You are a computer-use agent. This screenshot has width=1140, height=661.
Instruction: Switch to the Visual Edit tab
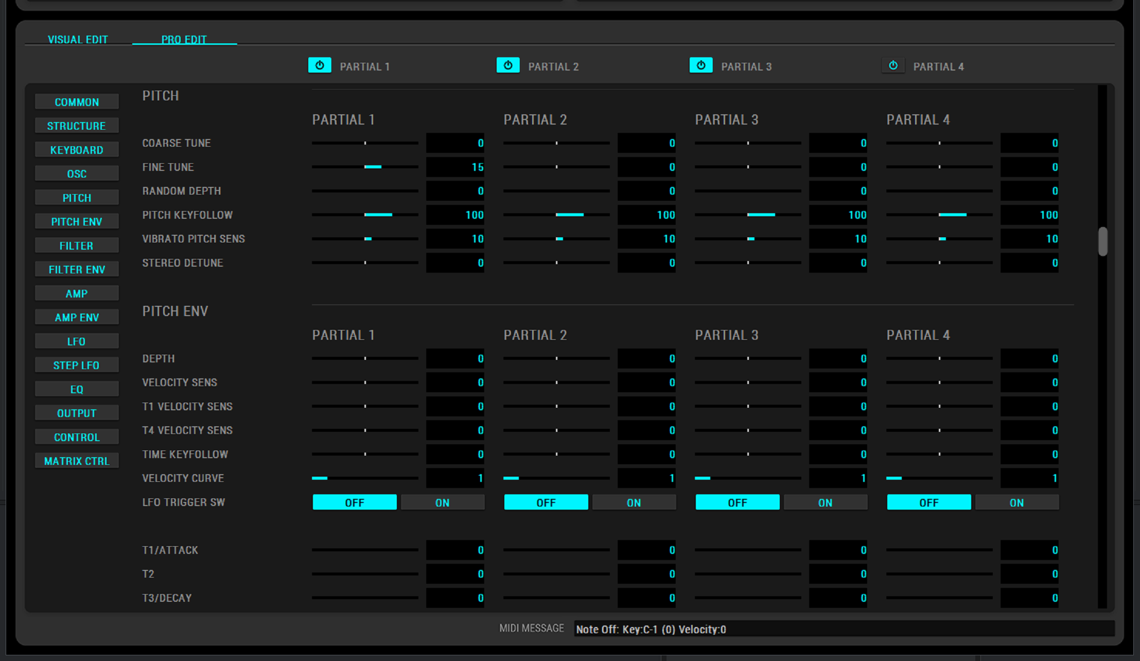pos(78,40)
